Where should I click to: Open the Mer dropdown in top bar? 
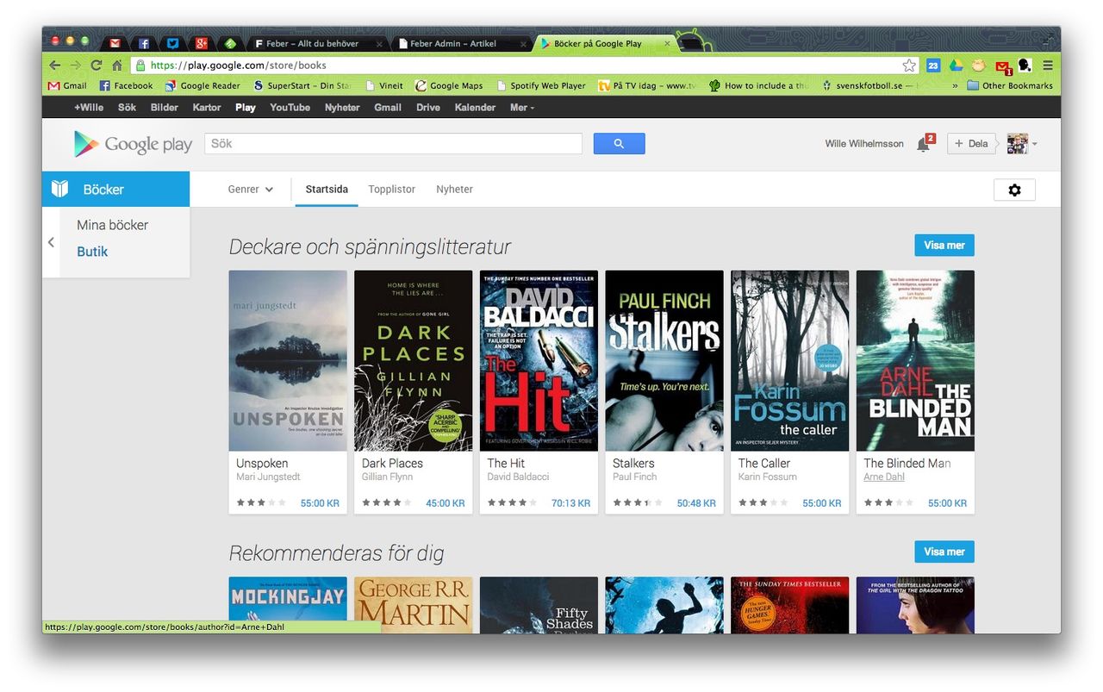522,108
